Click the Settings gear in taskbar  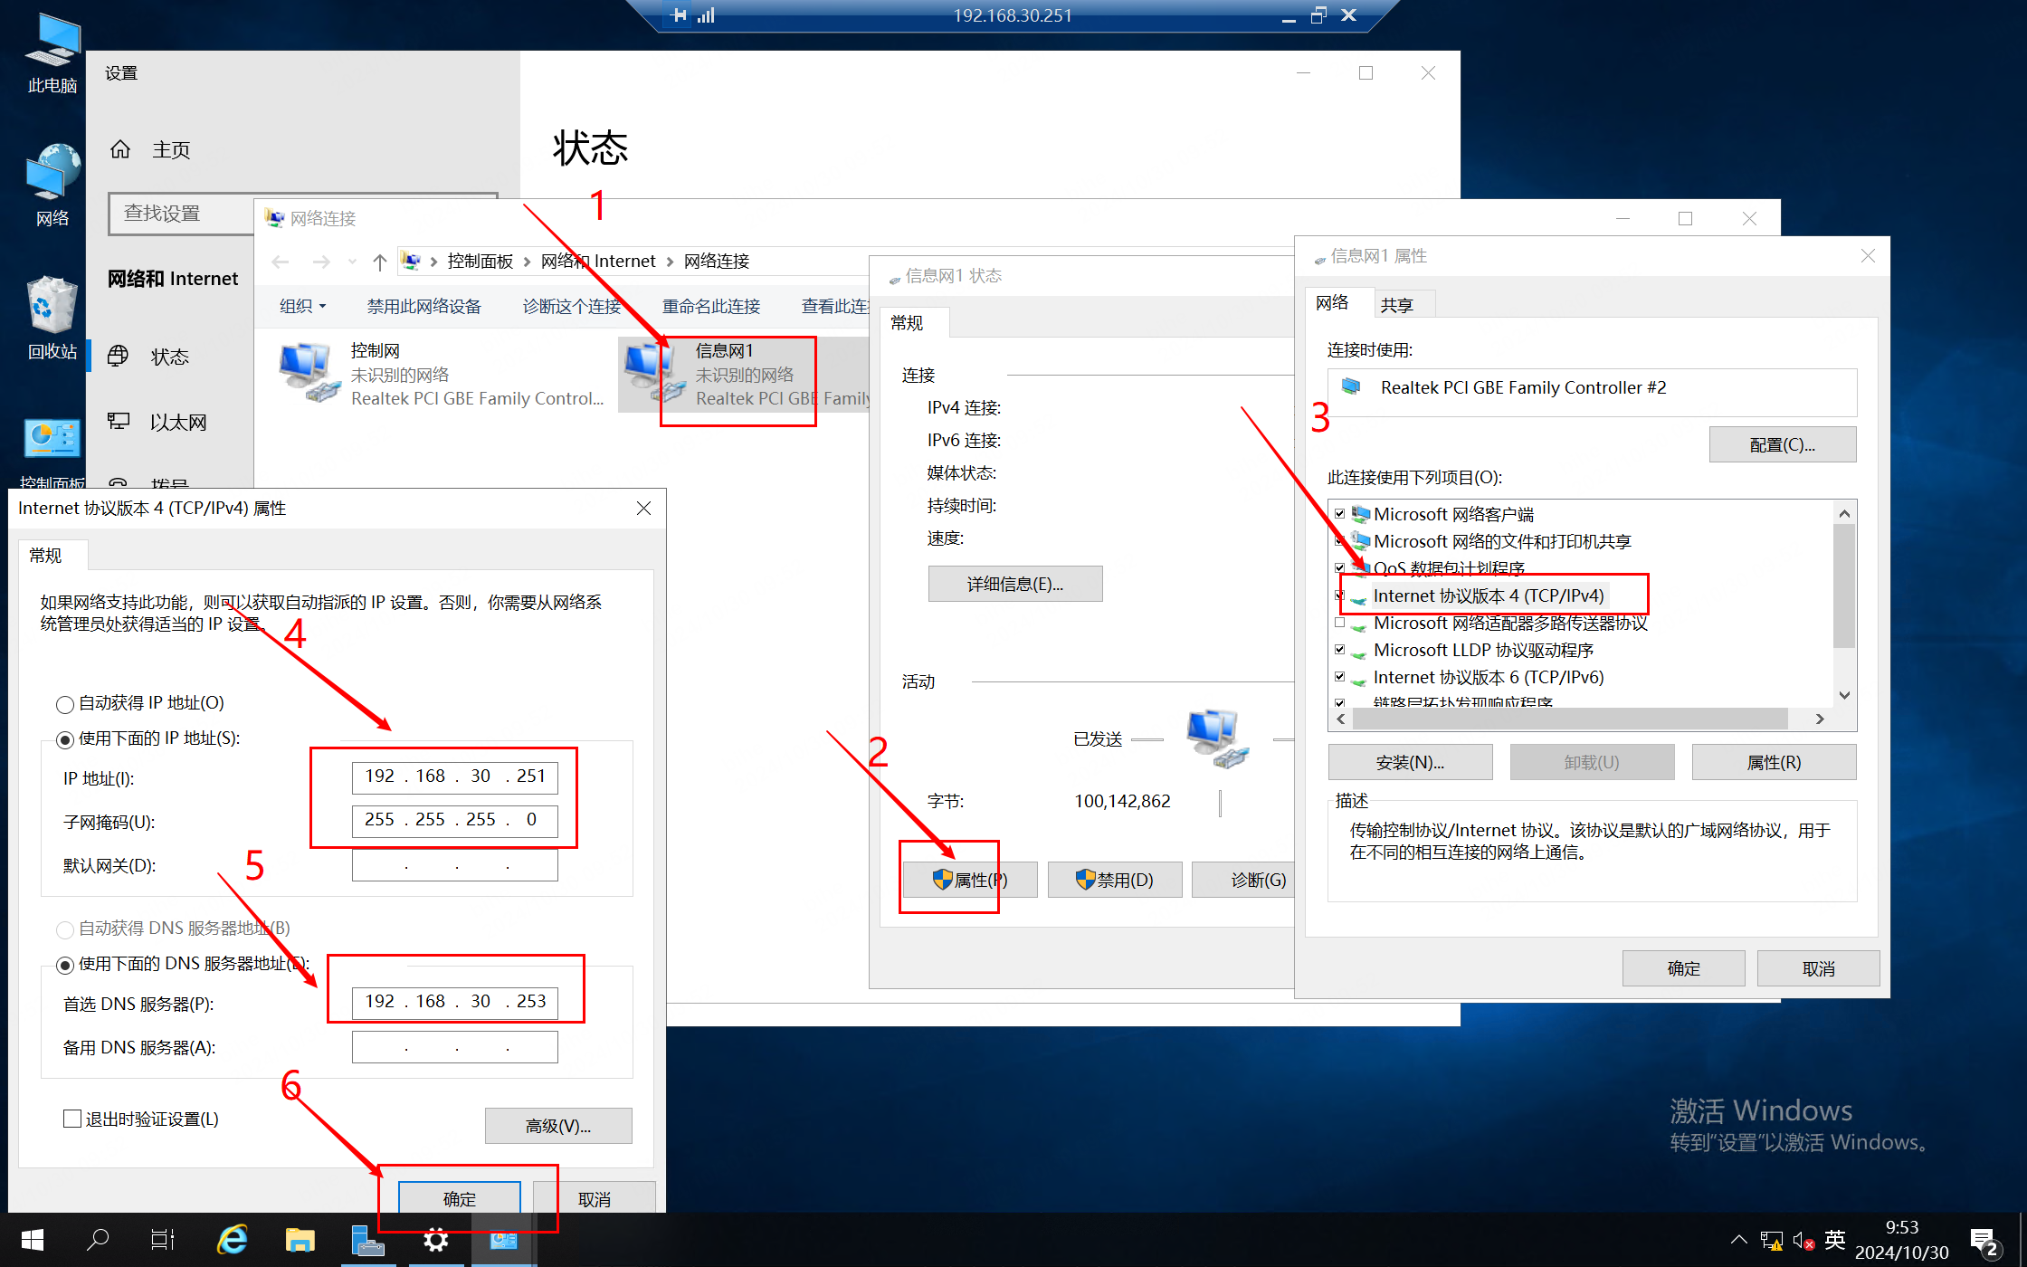[x=436, y=1239]
